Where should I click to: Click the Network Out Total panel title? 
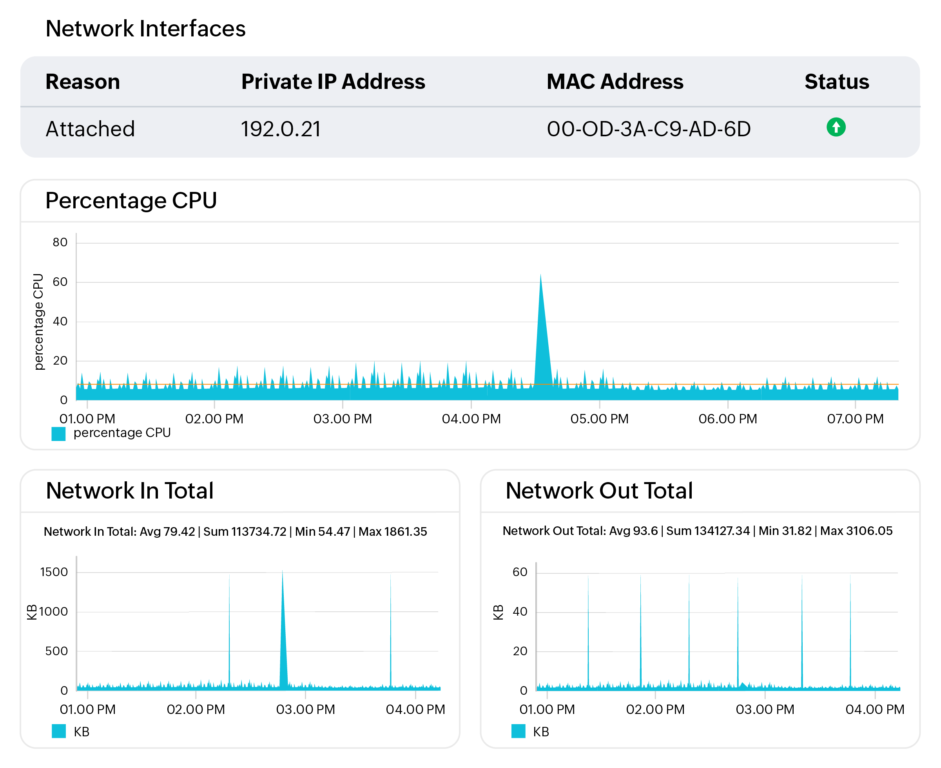(599, 491)
